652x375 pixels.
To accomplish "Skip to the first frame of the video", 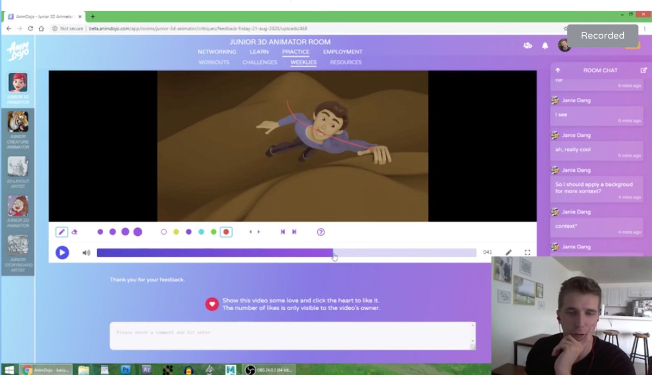I will (283, 232).
